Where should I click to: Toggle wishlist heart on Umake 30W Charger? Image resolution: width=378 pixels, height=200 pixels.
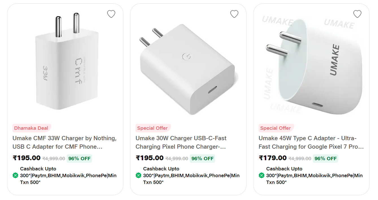234,14
